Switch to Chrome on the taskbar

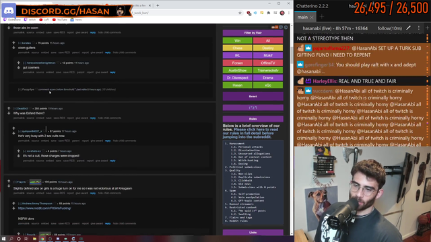42,239
